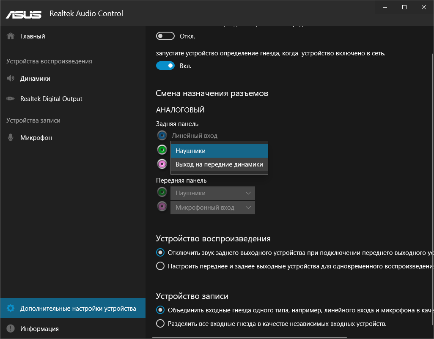This screenshot has width=434, height=339.
Task: Turn off the jack detection Вкл. toggle
Action: pos(165,66)
